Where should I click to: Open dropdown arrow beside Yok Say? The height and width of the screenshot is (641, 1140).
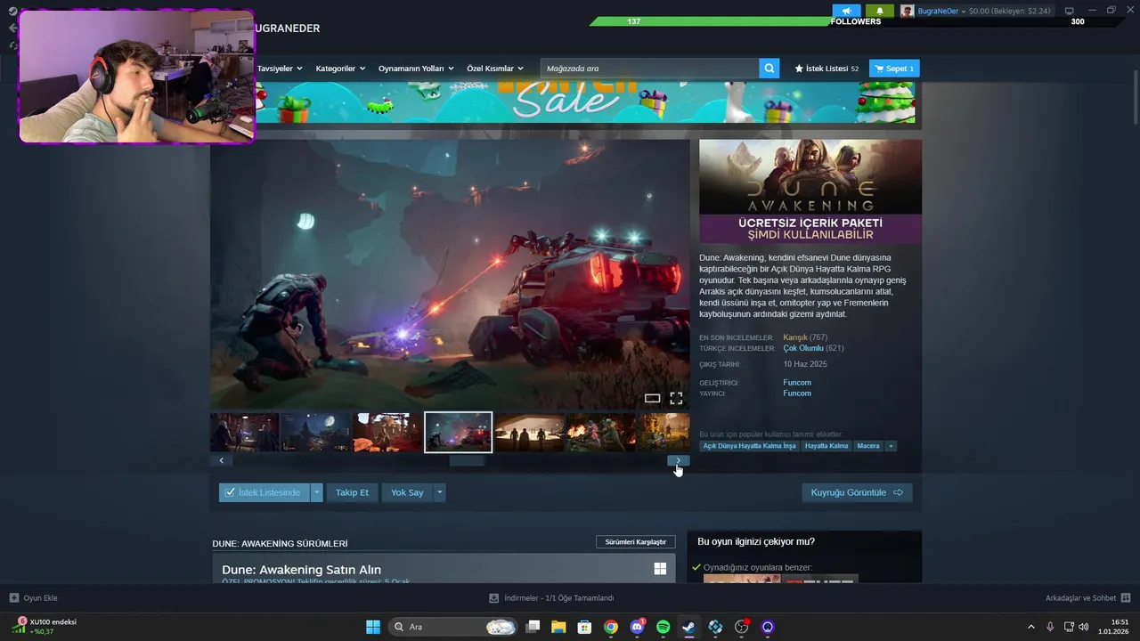pyautogui.click(x=439, y=492)
